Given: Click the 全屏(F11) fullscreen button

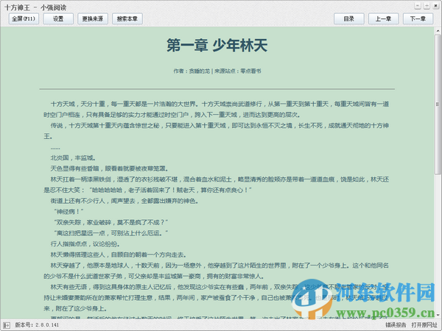Looking at the screenshot, I should (x=24, y=18).
